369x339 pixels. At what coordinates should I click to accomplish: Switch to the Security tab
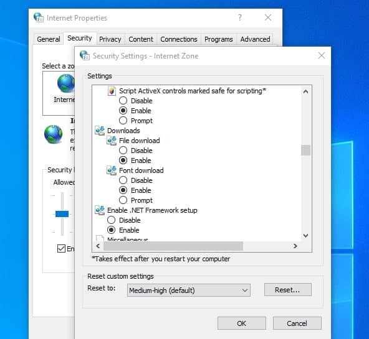coord(80,38)
